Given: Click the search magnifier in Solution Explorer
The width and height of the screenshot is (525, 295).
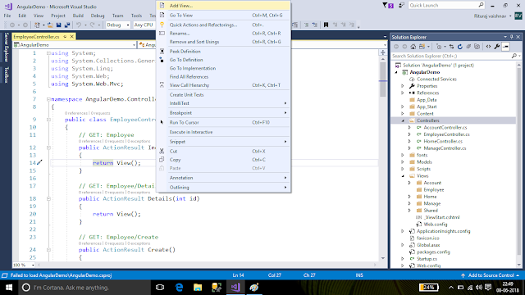Looking at the screenshot, I should coord(514,56).
